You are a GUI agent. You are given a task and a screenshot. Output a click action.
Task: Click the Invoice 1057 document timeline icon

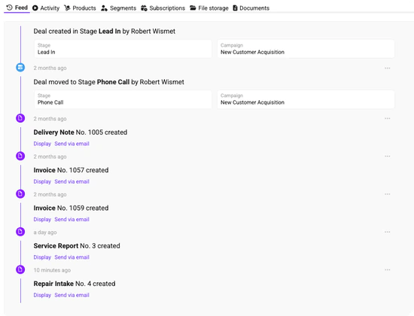(20, 156)
